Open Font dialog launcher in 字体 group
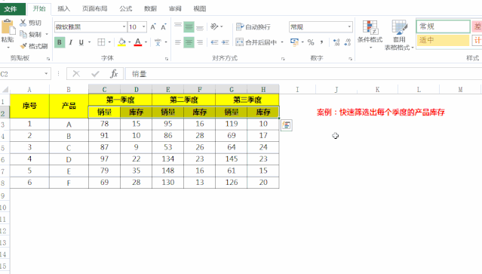482x274 pixels. pyautogui.click(x=167, y=59)
